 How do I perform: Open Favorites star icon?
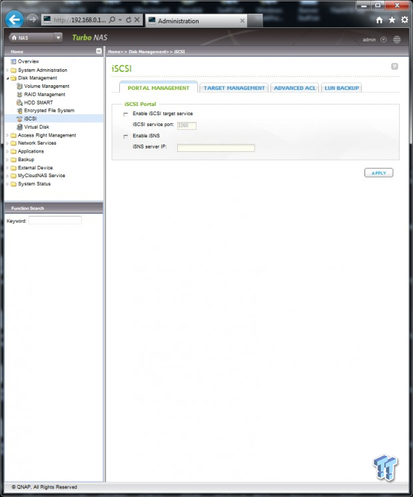(392, 20)
